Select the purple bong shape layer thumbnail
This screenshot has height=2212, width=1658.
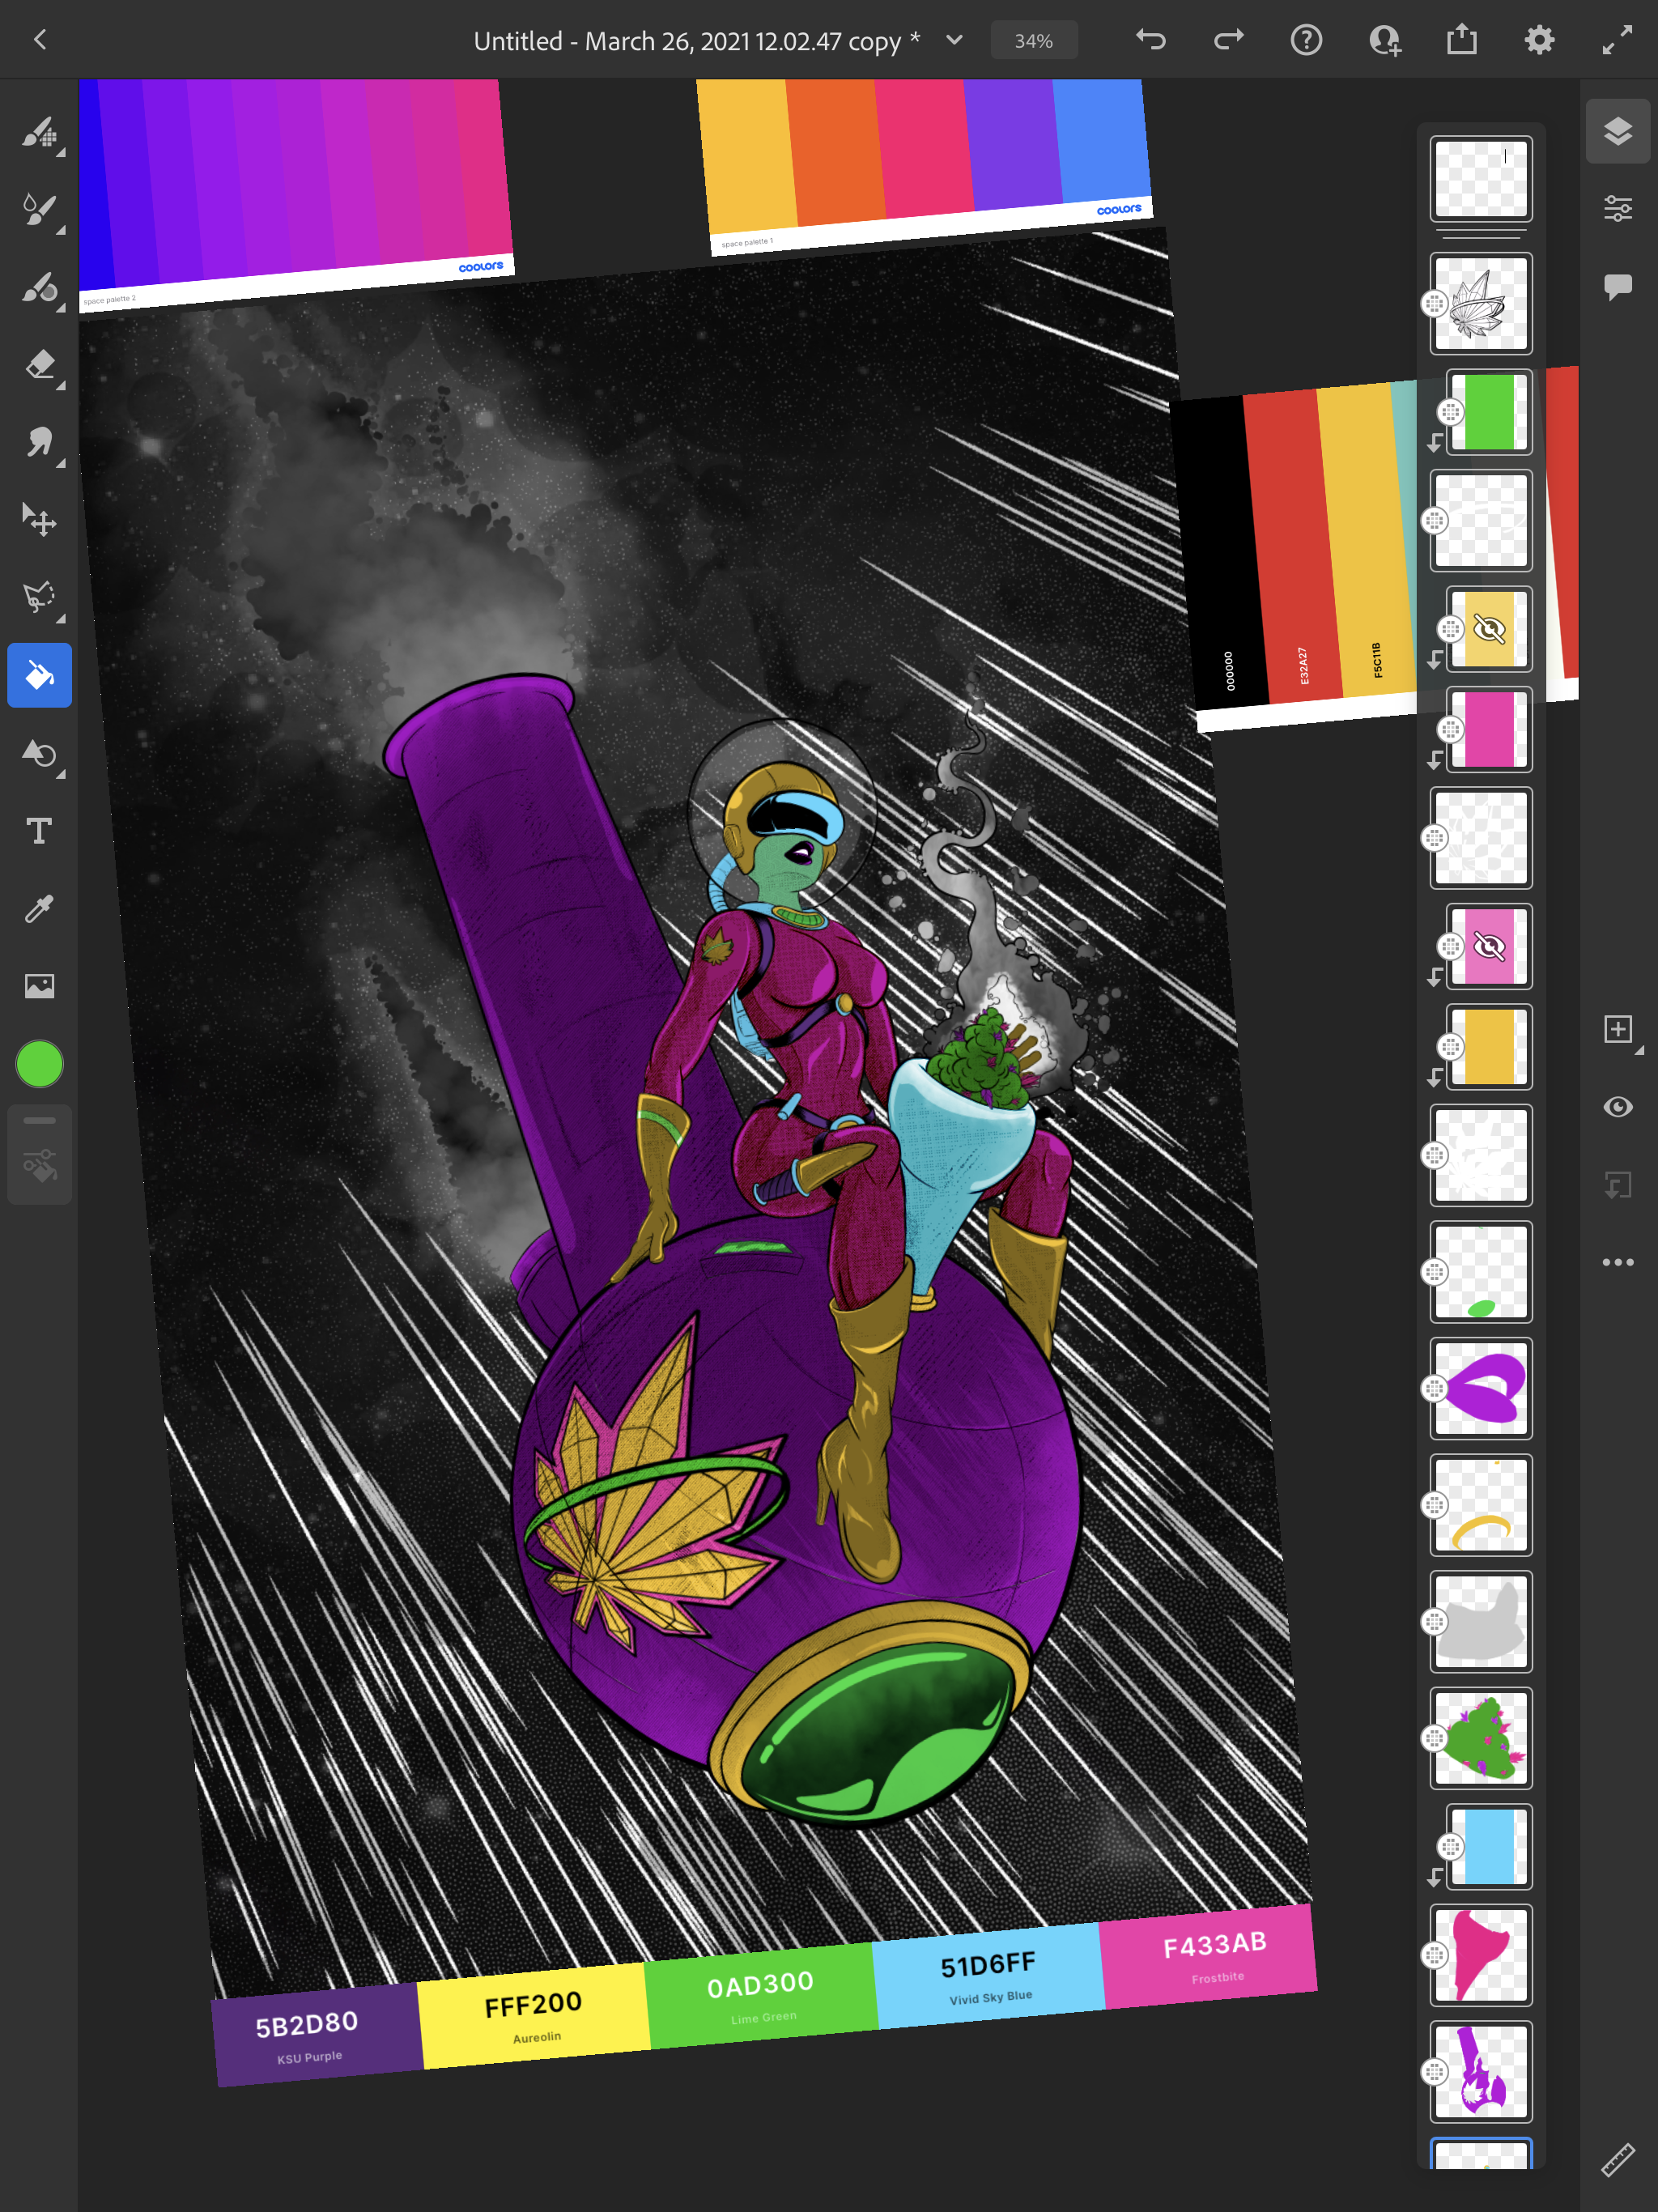[1480, 2071]
